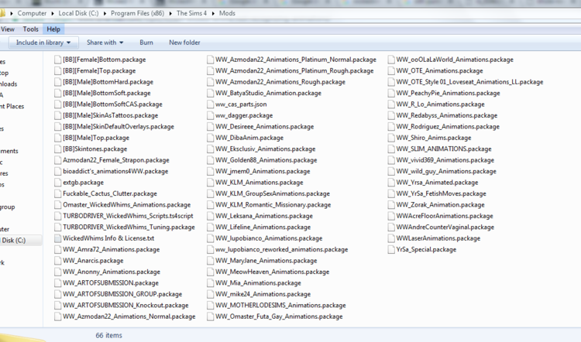Click file icon of WW_mike24_Animations.package
581x342 pixels.
coord(210,294)
